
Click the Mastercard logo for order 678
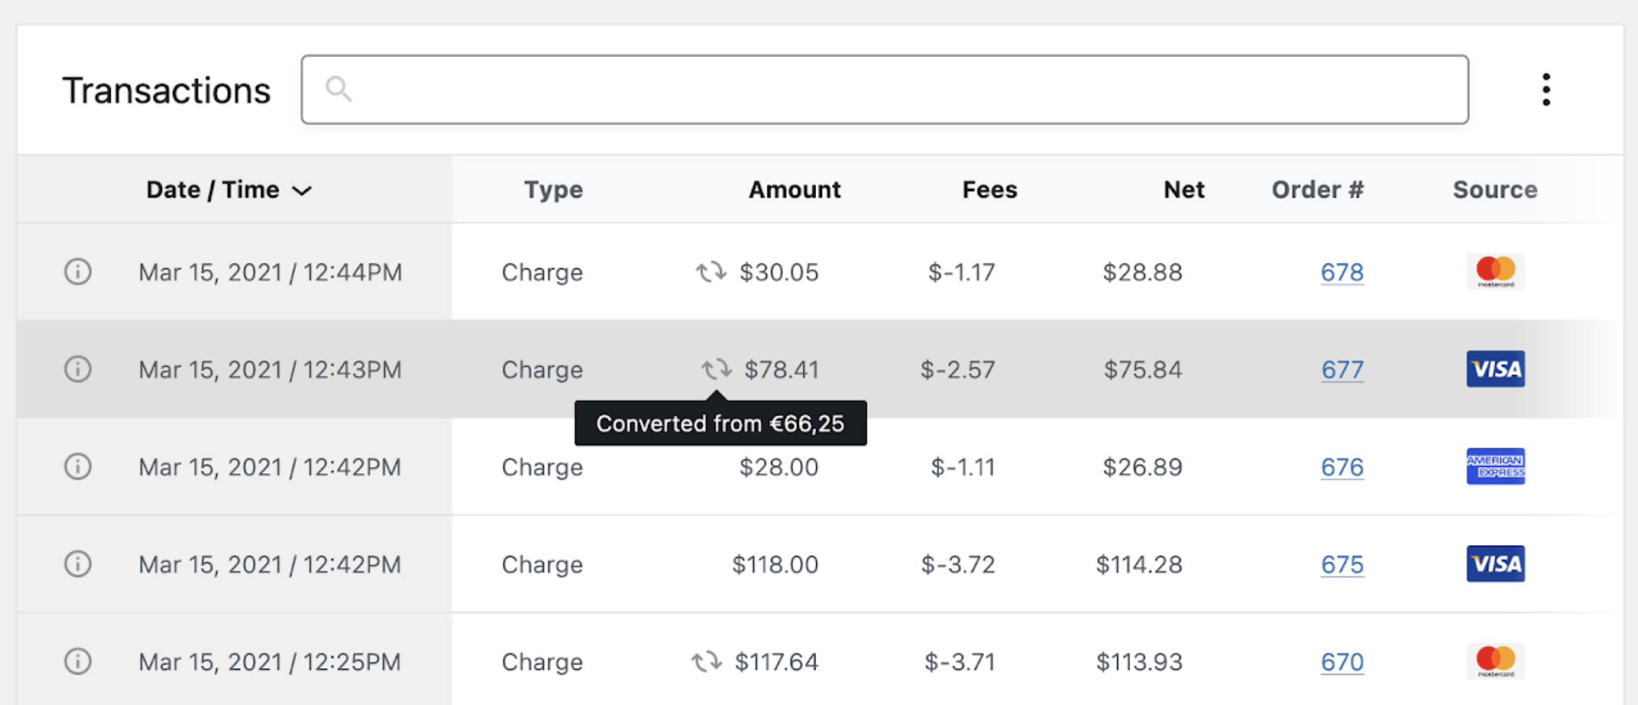[1495, 271]
